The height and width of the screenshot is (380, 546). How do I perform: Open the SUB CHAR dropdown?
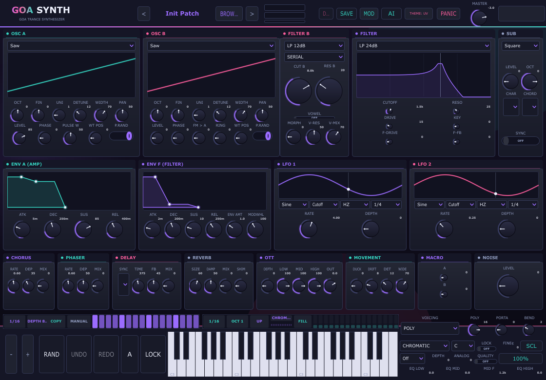coord(511,107)
